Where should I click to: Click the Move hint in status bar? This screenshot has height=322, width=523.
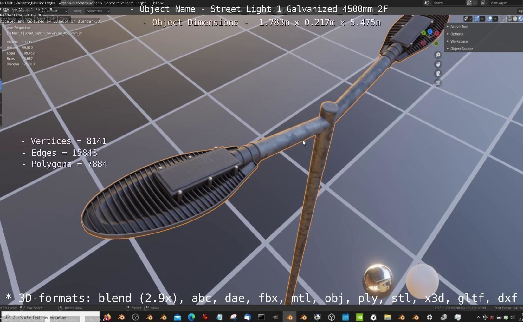(x=155, y=308)
